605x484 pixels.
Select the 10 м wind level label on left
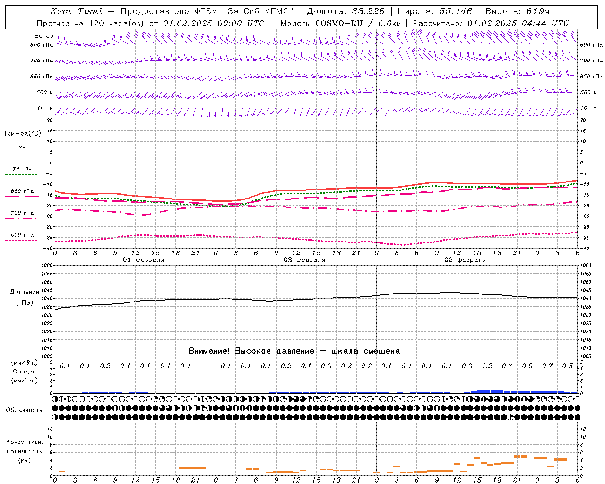pos(45,108)
